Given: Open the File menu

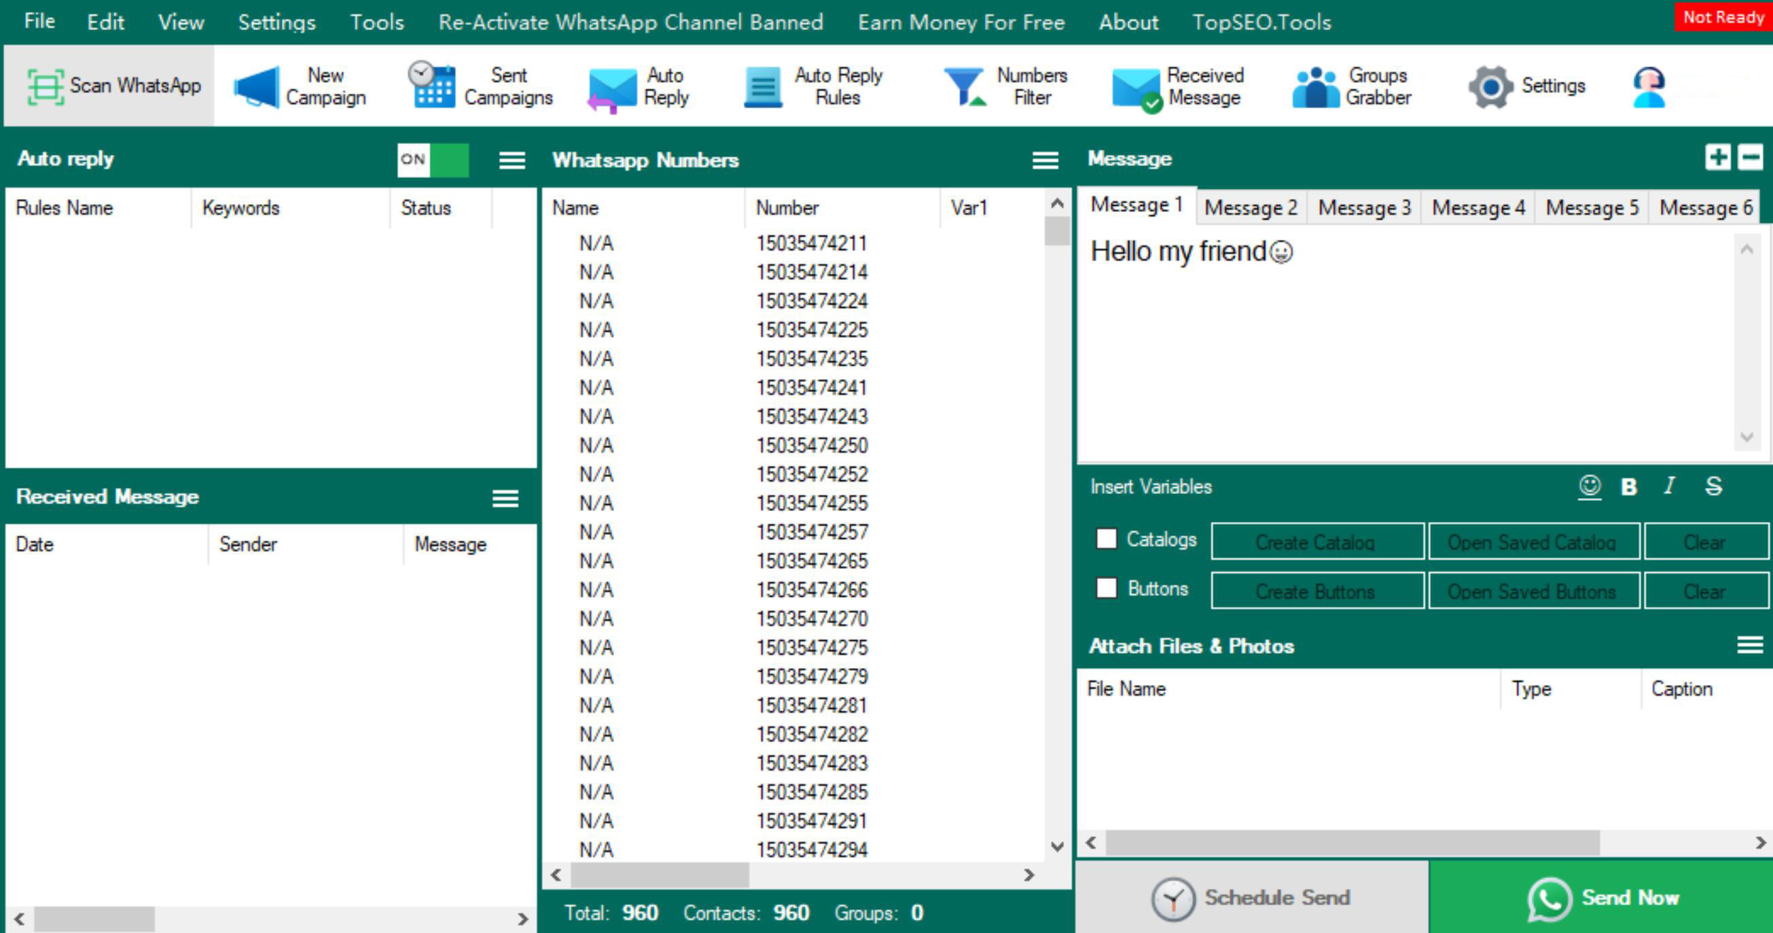Looking at the screenshot, I should tap(39, 21).
